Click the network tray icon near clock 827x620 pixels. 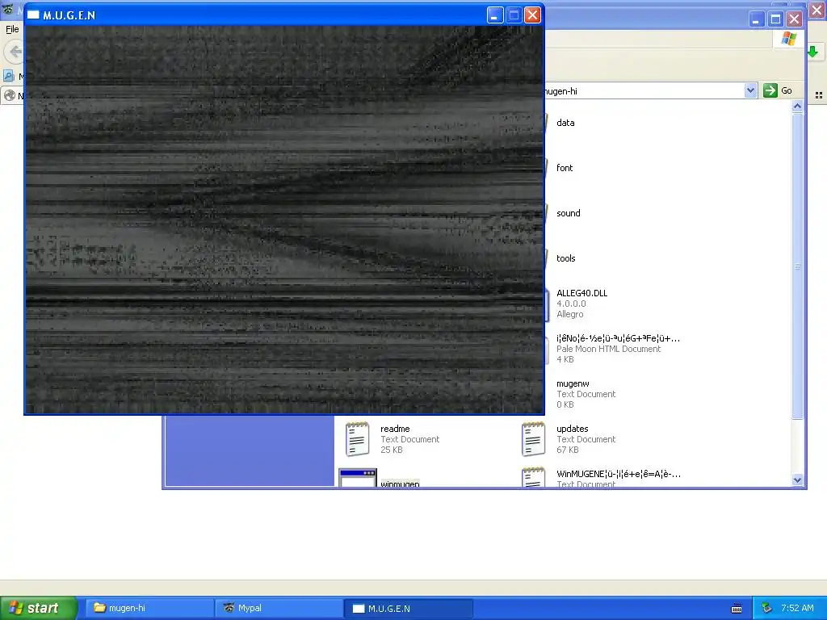(x=767, y=608)
